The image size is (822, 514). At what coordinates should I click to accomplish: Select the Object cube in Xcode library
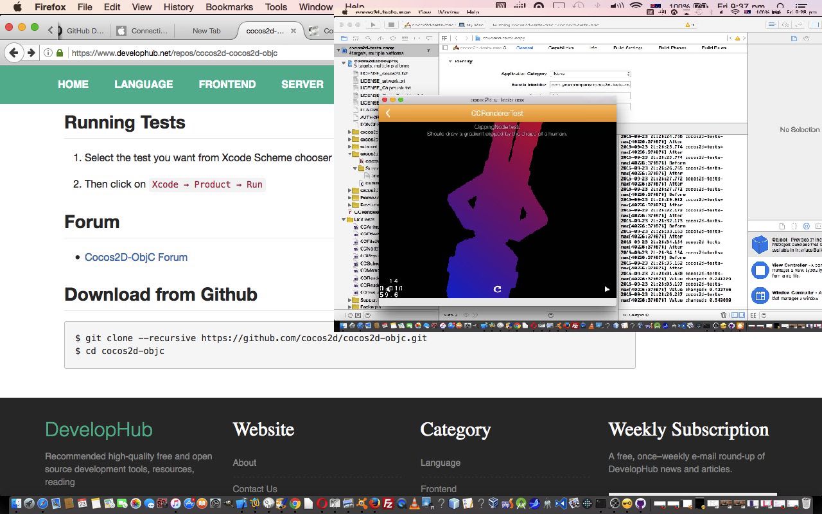point(760,244)
